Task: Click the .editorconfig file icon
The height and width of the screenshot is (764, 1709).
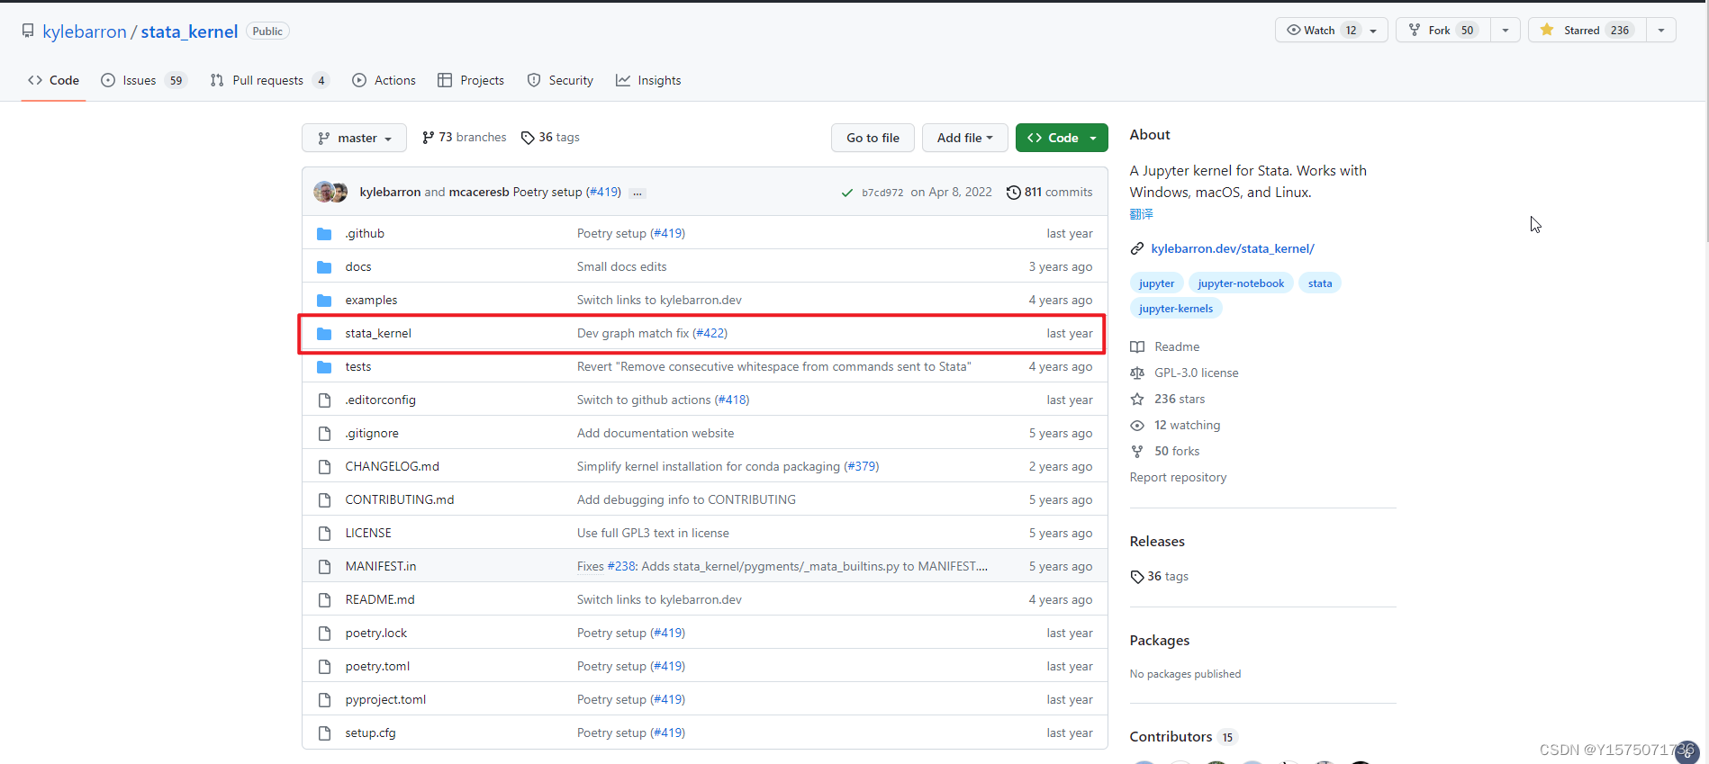Action: pyautogui.click(x=324, y=400)
